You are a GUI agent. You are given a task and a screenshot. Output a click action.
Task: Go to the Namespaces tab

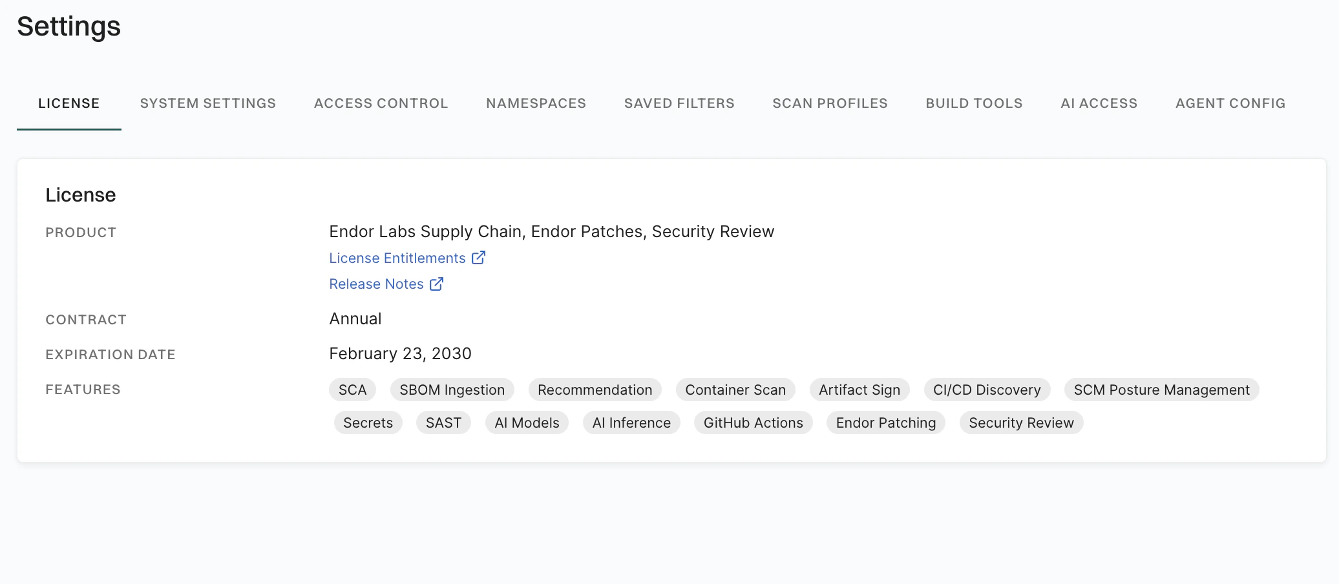point(536,103)
